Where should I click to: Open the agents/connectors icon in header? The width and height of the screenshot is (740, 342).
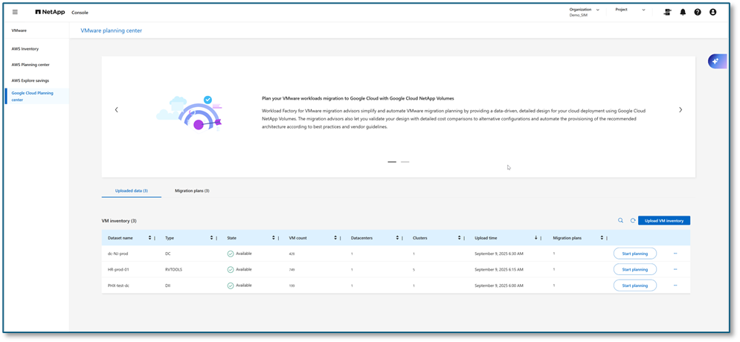pyautogui.click(x=667, y=12)
